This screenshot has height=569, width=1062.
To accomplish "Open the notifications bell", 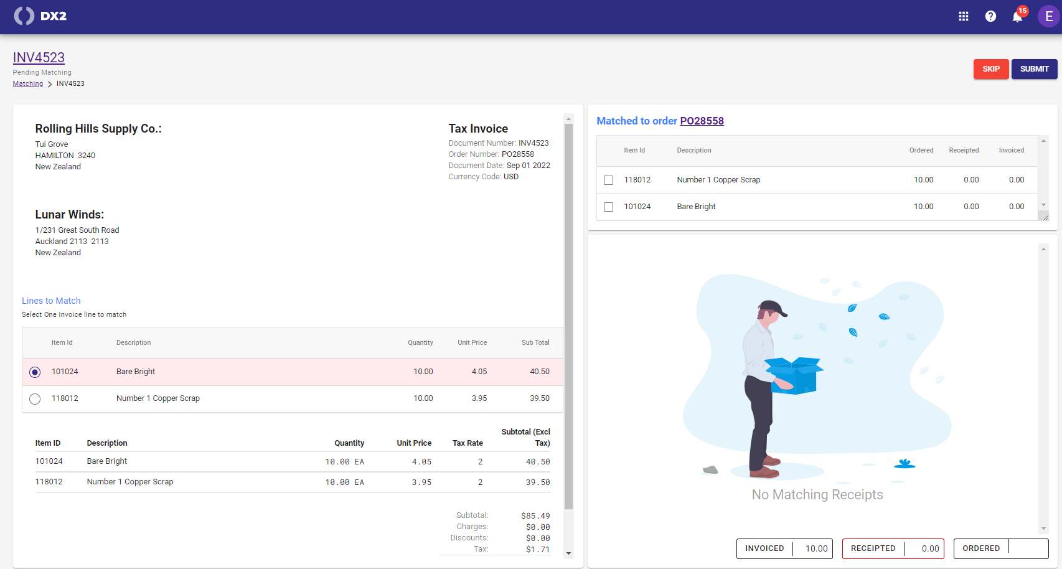I will pos(1017,17).
